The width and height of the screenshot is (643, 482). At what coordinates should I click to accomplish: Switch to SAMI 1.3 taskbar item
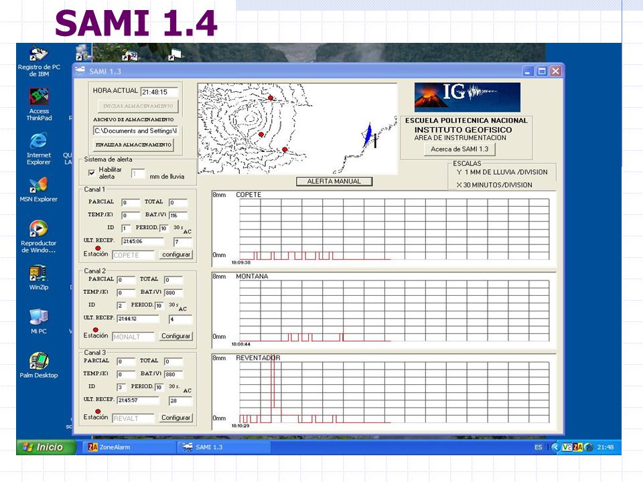(x=224, y=447)
